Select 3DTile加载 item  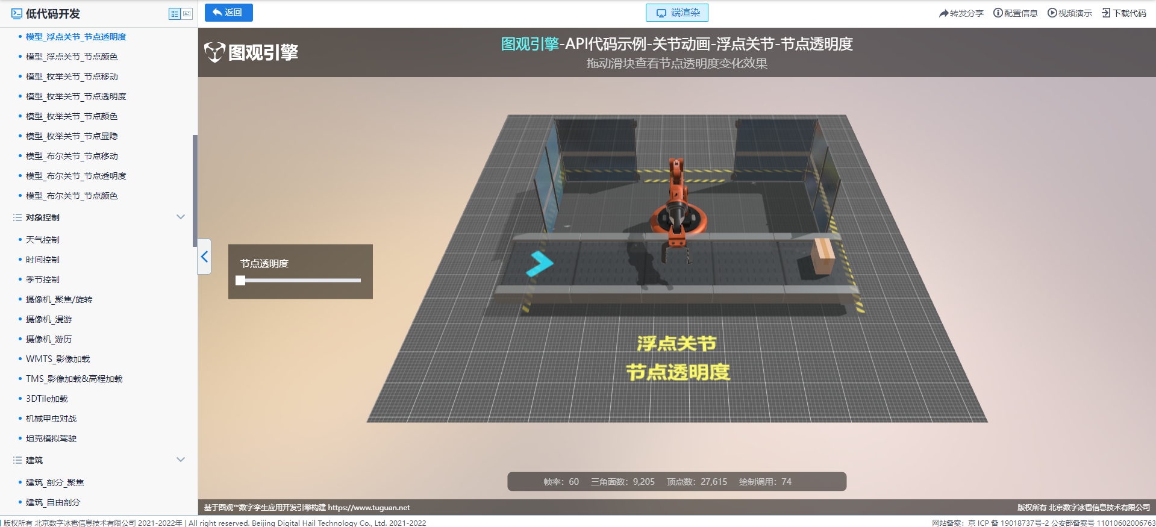tap(47, 399)
